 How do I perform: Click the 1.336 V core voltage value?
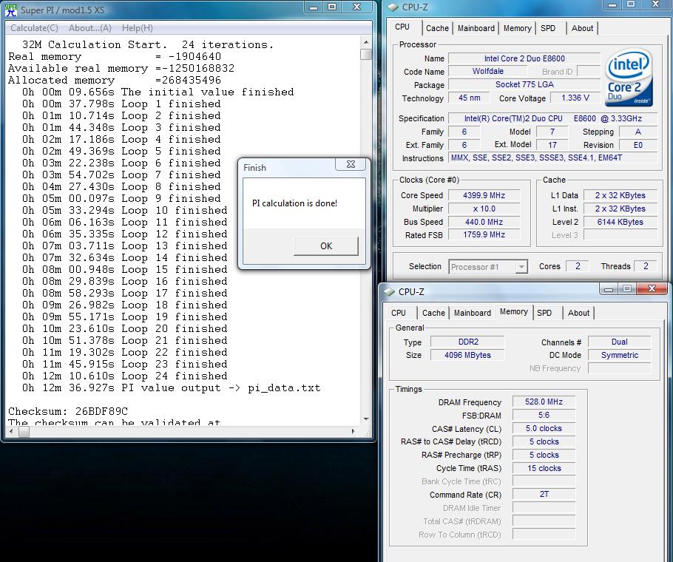pyautogui.click(x=575, y=98)
